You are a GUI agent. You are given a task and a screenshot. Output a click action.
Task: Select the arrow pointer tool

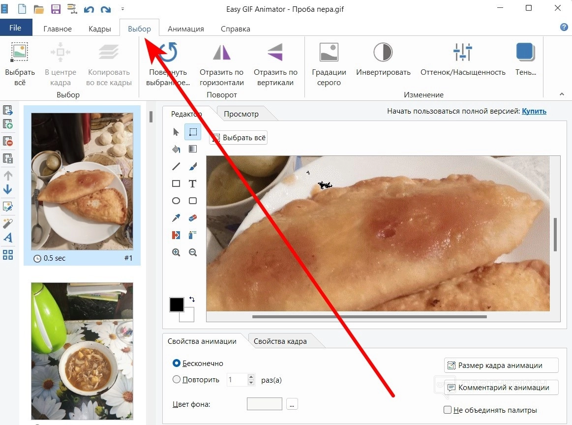(x=176, y=132)
